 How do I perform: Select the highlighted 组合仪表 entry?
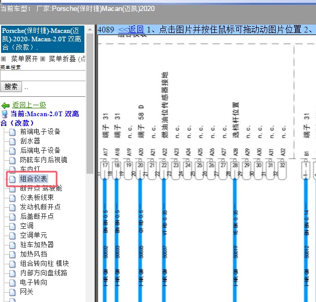[x=34, y=178]
